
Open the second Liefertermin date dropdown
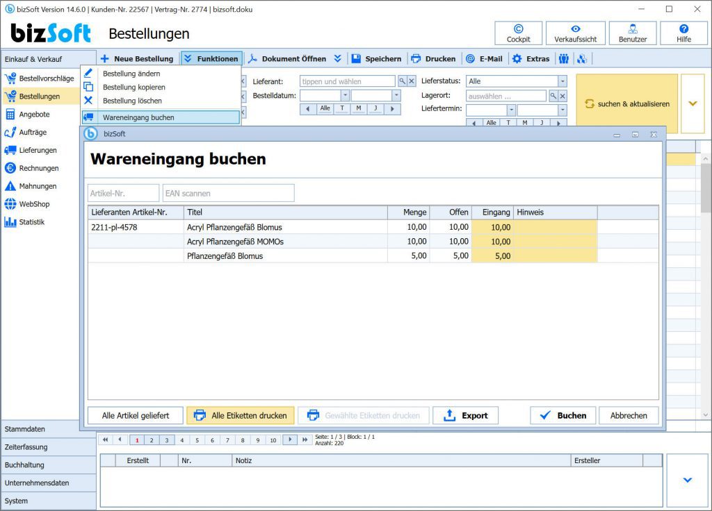563,110
